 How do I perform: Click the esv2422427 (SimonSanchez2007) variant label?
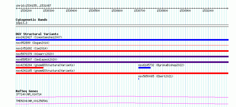click(39, 37)
